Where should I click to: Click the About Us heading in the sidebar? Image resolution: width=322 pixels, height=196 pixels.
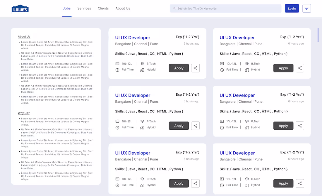[24, 36]
